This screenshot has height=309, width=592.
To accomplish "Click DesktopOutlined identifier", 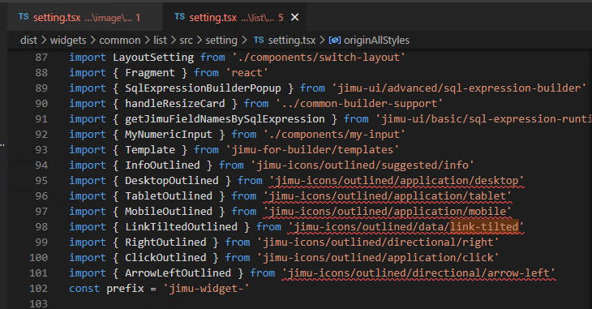I will pyautogui.click(x=172, y=181).
